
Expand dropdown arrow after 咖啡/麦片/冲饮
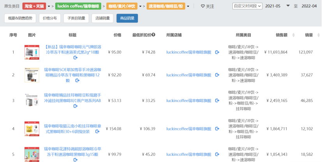point(140,6)
